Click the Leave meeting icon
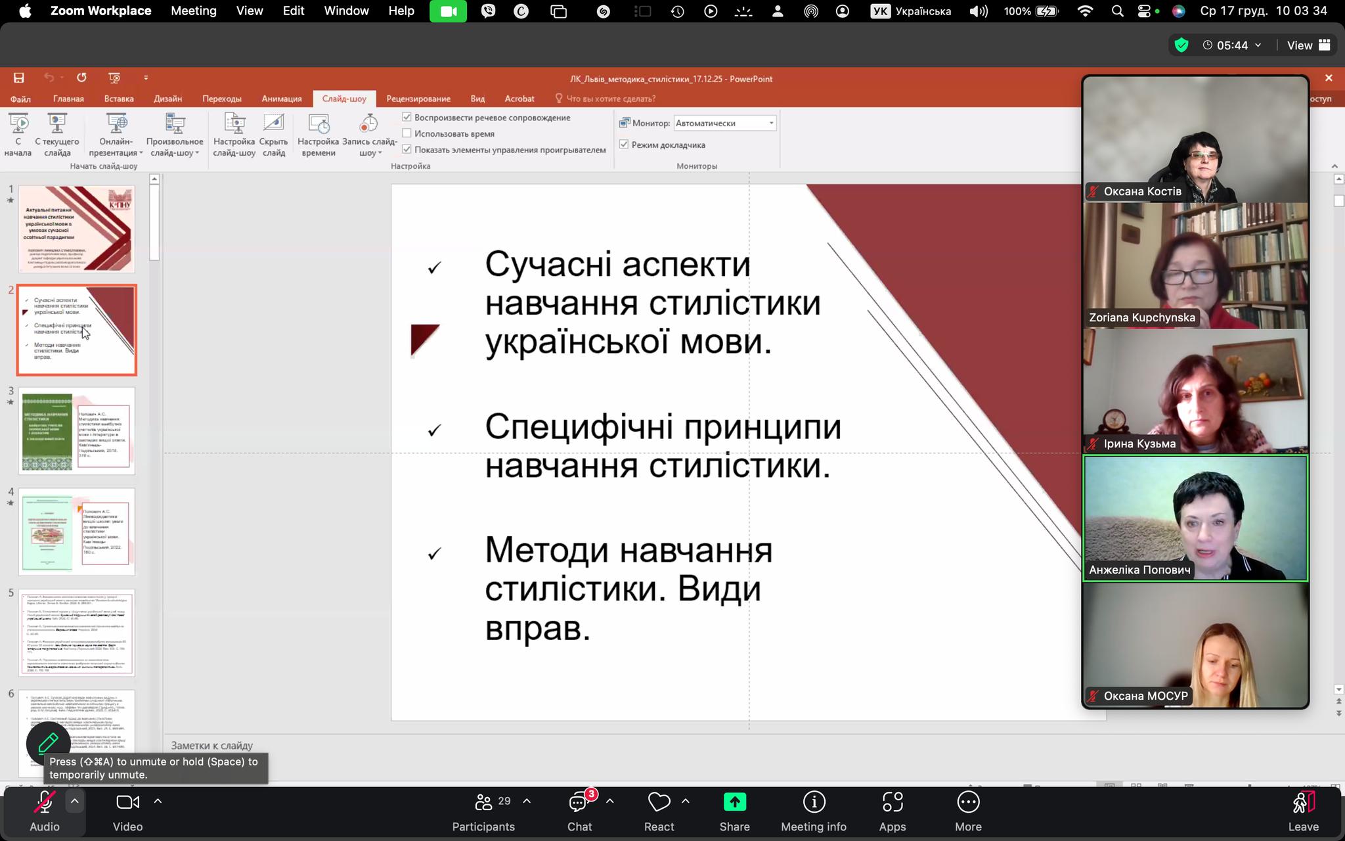The width and height of the screenshot is (1345, 841). tap(1303, 802)
